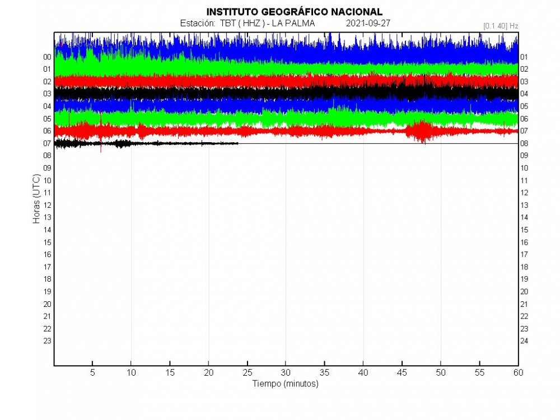Viewport: 560px width, 420px height.
Task: Click the 5-minute tick label on time axis
Action: [x=92, y=372]
